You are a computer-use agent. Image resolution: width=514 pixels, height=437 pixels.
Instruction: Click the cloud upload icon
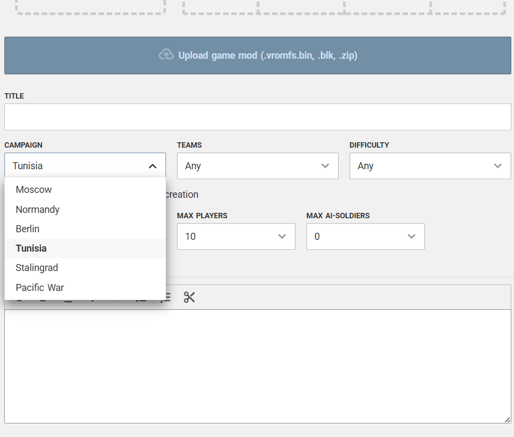click(166, 55)
